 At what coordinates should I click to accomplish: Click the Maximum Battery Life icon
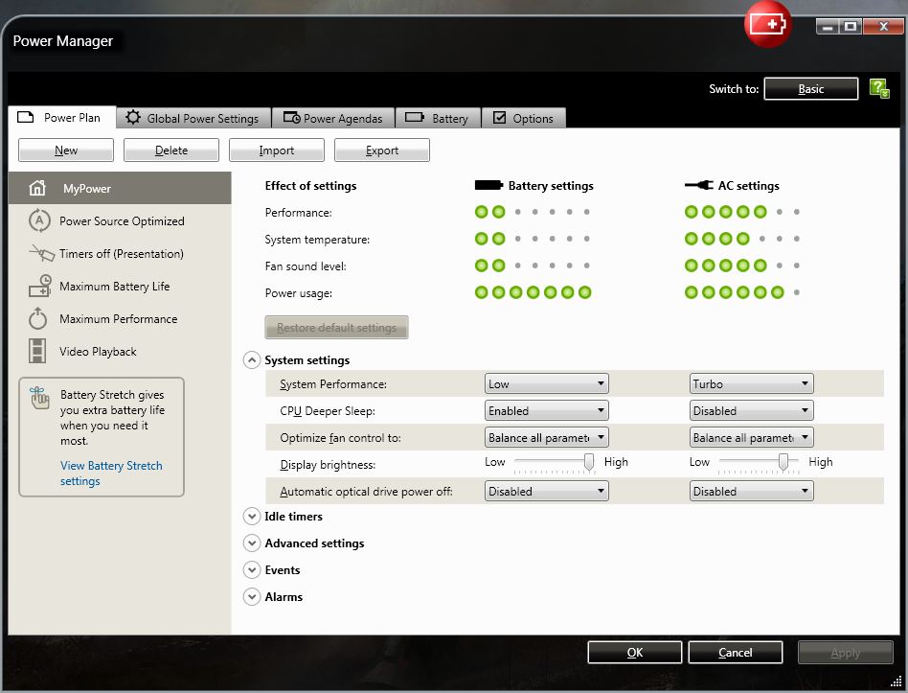point(40,286)
